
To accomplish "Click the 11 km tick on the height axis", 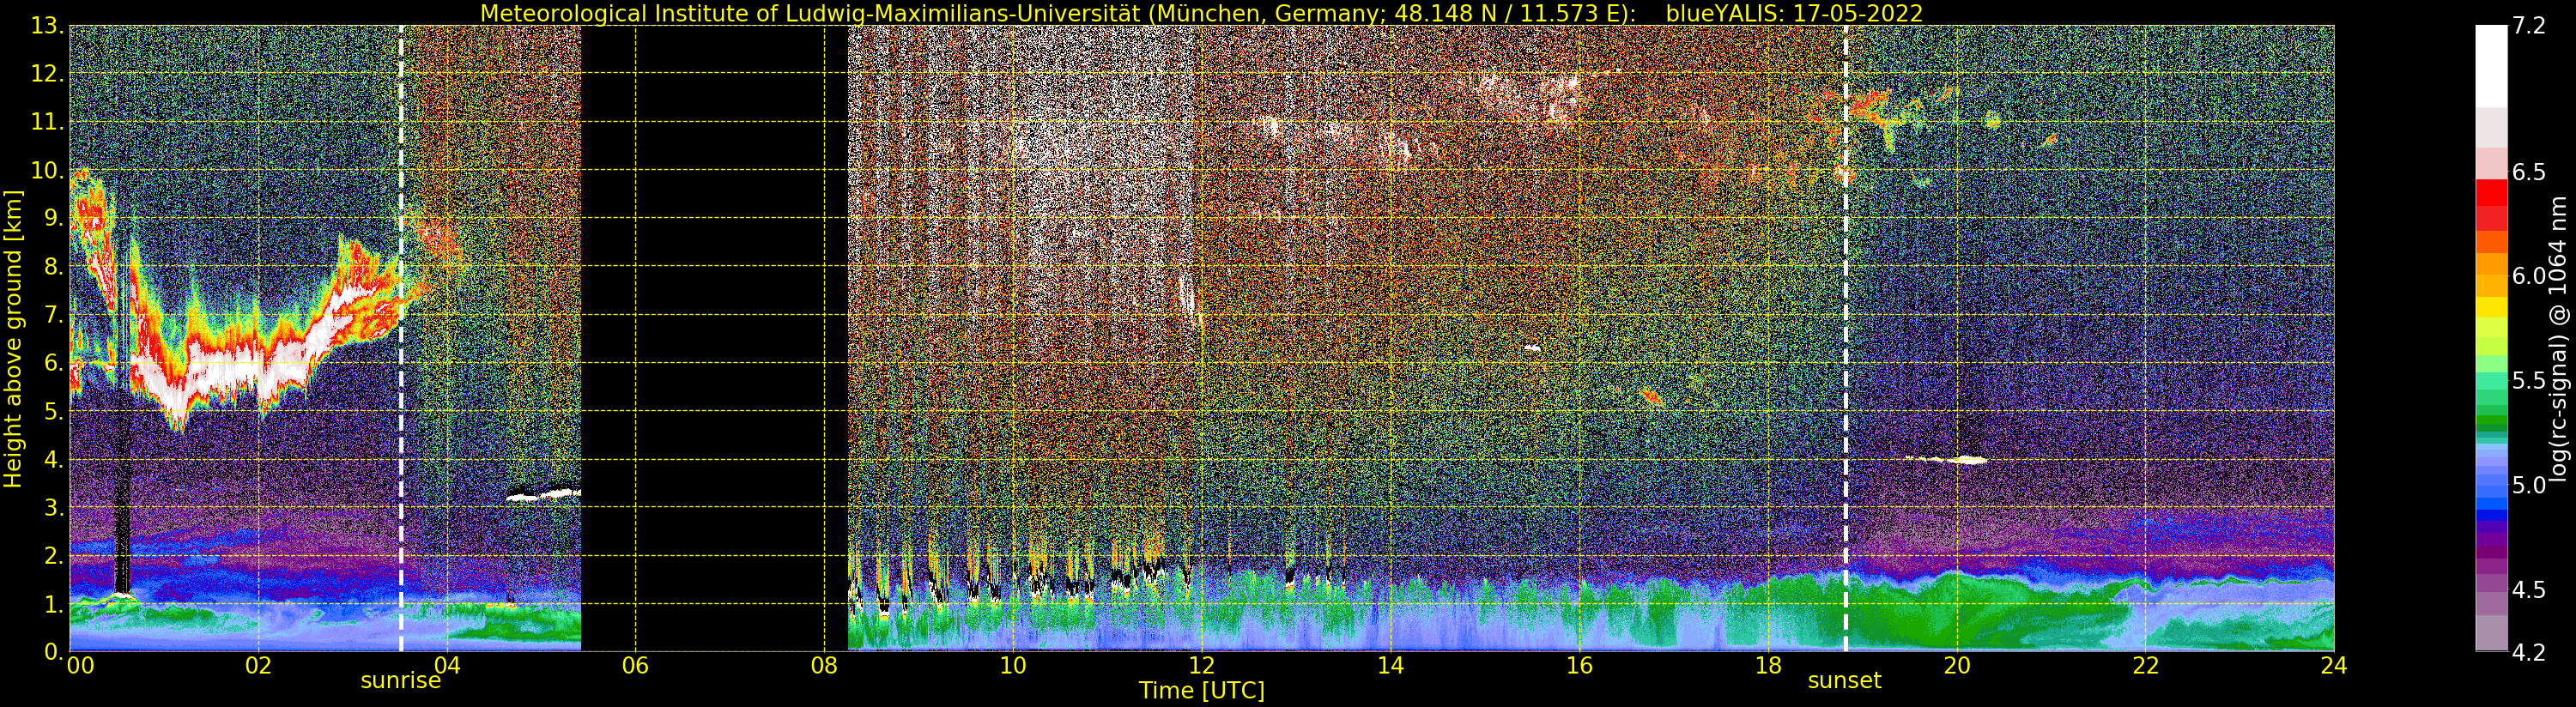I will click(x=46, y=122).
